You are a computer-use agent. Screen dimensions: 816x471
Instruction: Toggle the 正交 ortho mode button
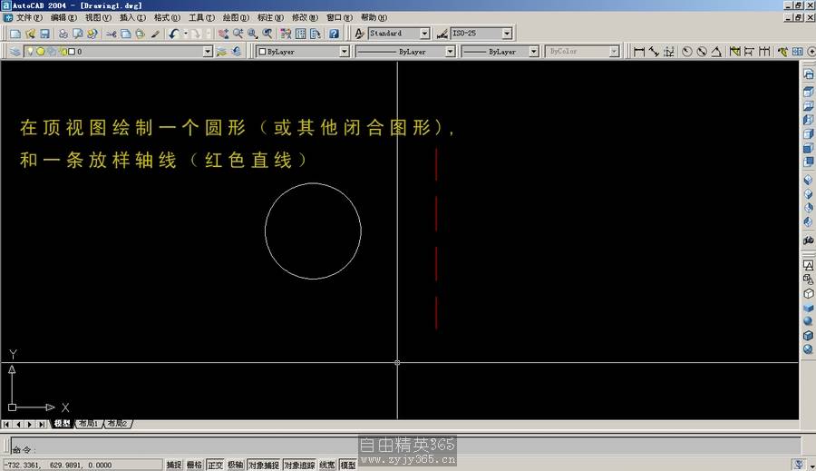click(215, 465)
